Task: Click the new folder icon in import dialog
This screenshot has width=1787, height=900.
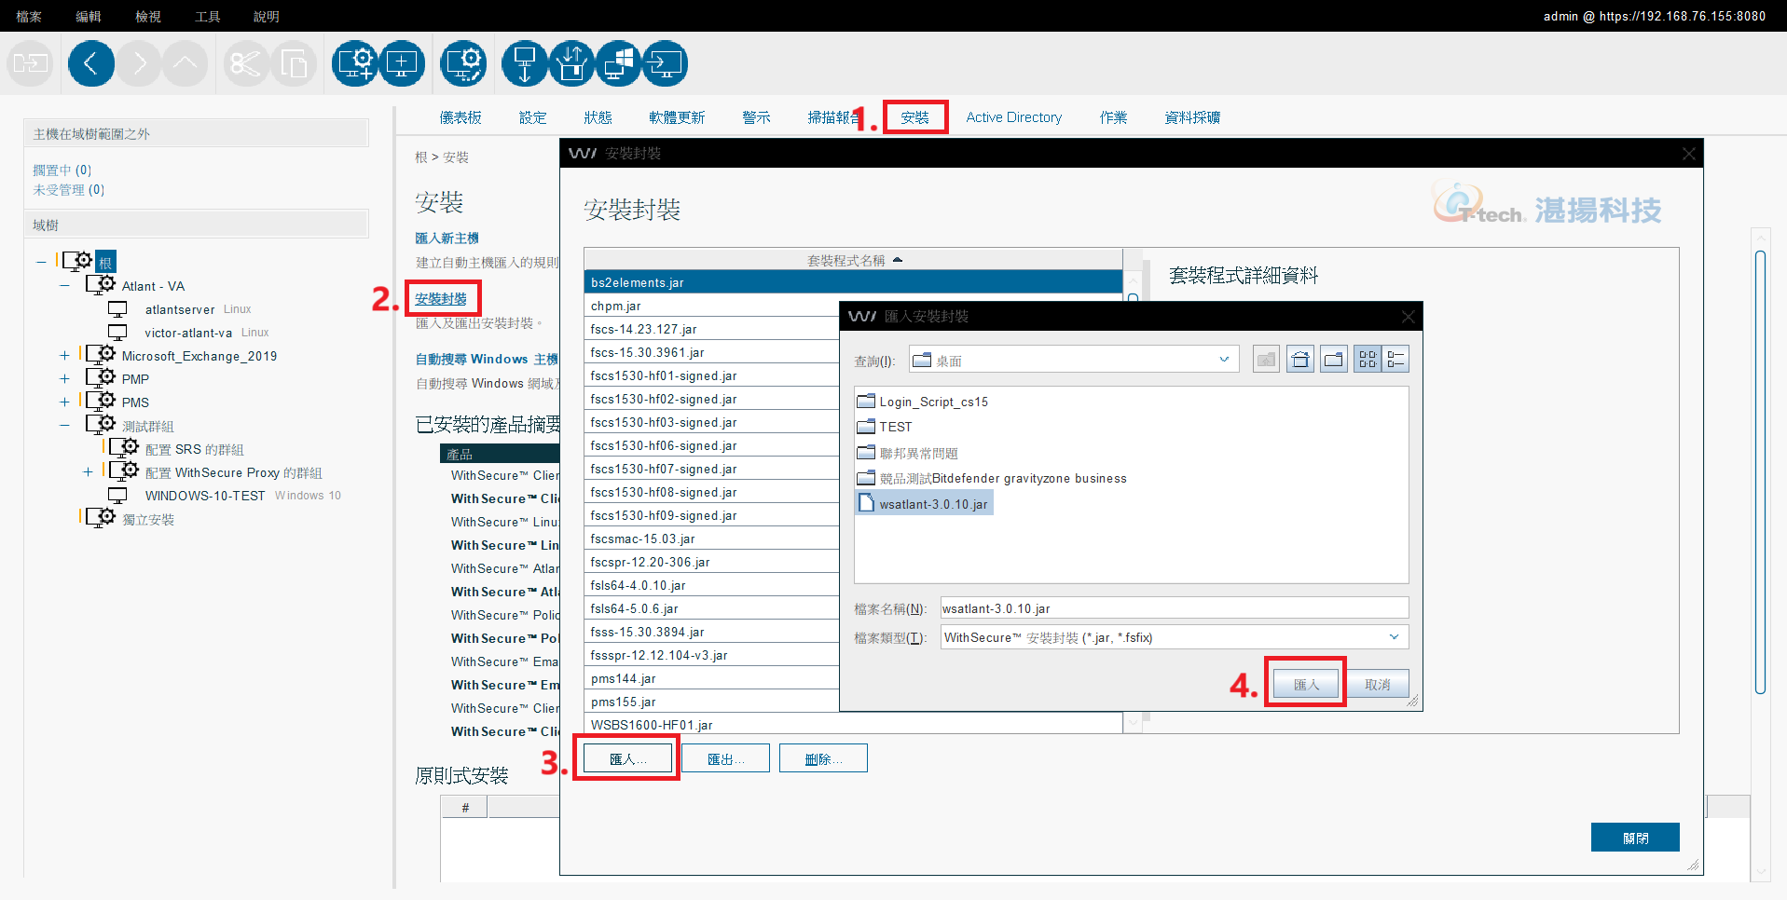Action: click(x=1334, y=360)
